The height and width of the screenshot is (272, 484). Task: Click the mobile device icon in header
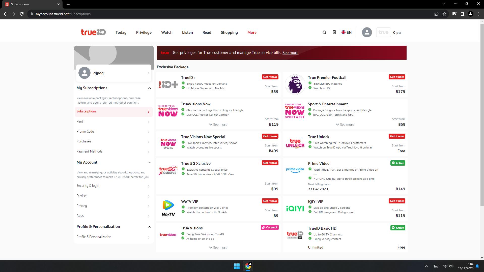tap(334, 32)
